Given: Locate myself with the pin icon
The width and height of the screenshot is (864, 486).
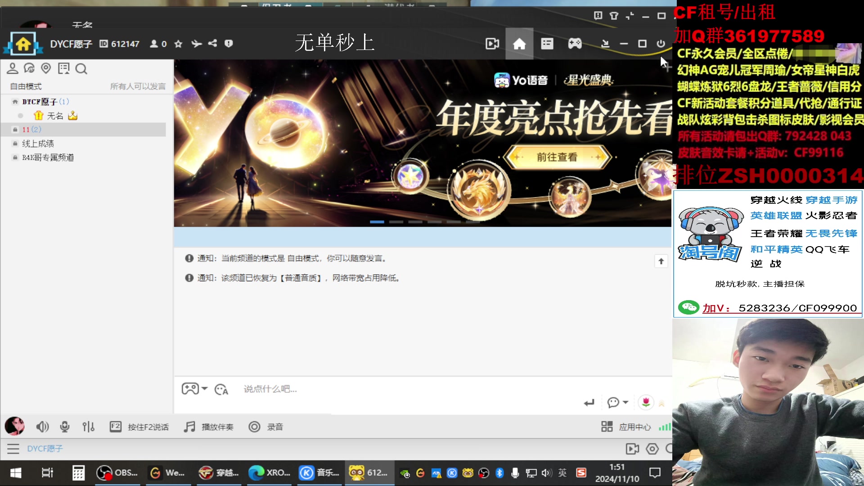Looking at the screenshot, I should 46,68.
